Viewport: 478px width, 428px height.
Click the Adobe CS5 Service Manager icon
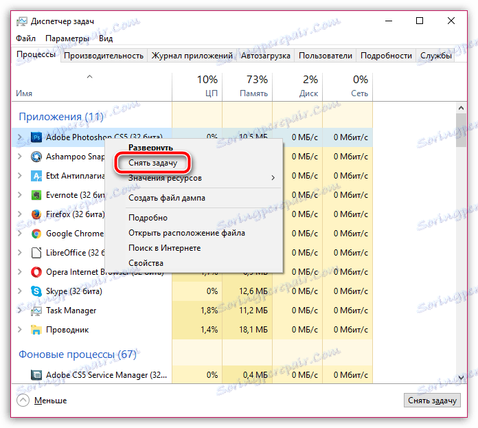[36, 374]
